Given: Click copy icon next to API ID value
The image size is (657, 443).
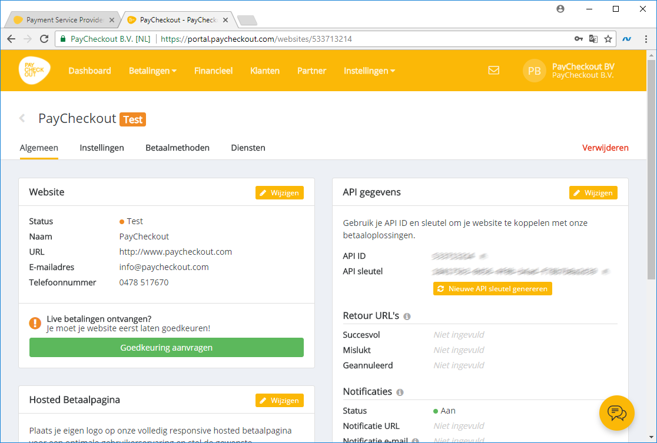Looking at the screenshot, I should pyautogui.click(x=484, y=257).
